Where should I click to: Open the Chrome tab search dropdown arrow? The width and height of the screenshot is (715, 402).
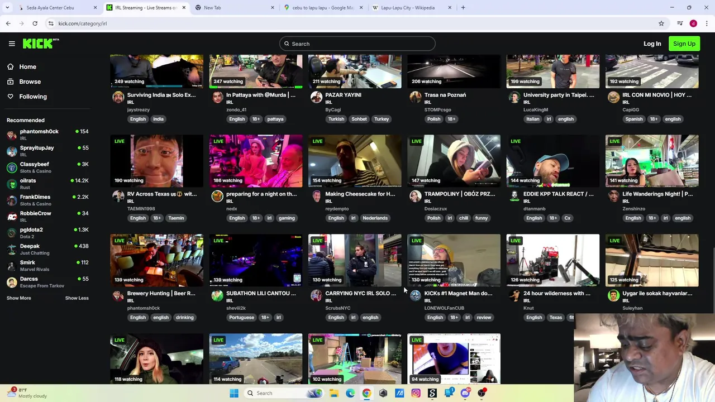[x=7, y=8]
